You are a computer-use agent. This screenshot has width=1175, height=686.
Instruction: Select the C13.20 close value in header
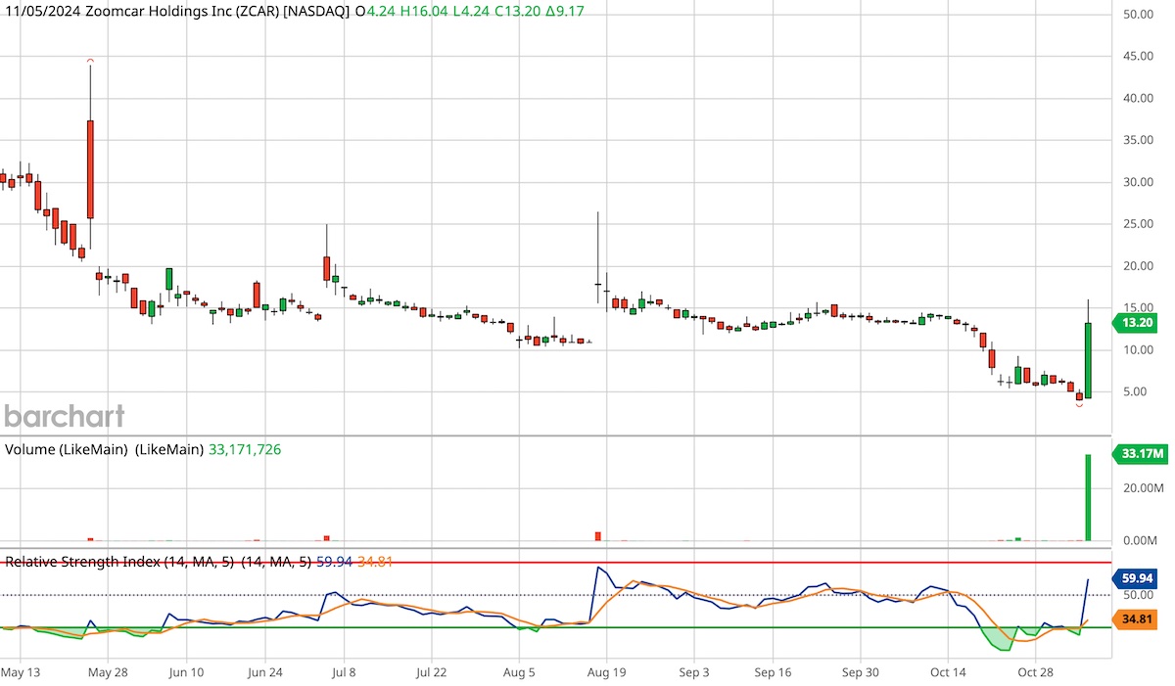515,14
